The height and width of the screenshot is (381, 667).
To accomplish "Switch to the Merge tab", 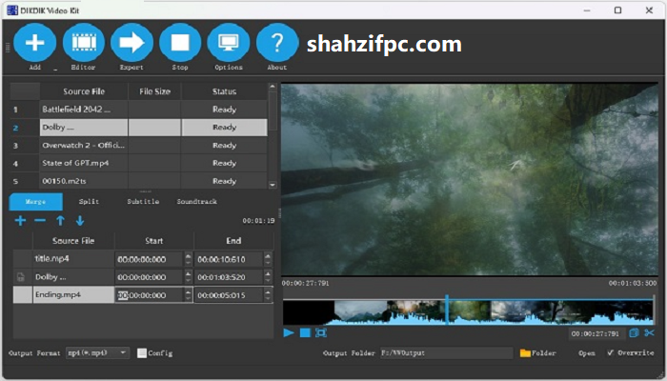I will 36,202.
